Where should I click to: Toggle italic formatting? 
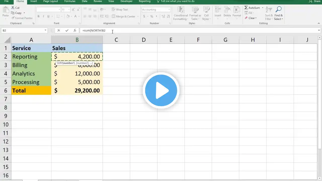point(43,17)
